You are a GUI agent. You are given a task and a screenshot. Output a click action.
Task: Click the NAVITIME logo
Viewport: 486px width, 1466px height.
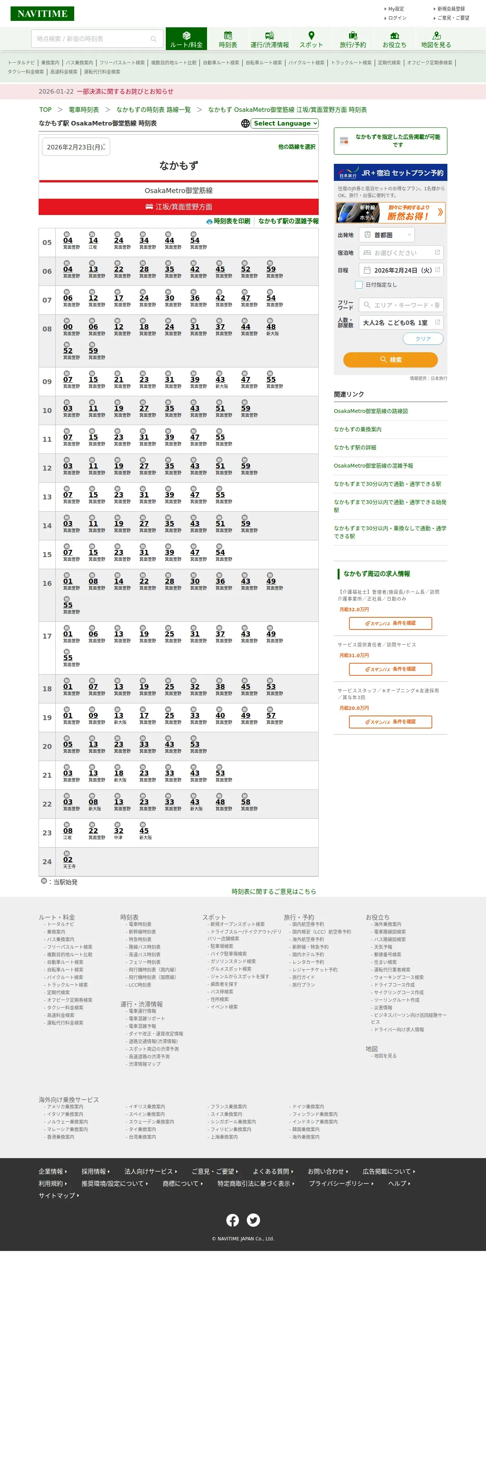point(42,14)
